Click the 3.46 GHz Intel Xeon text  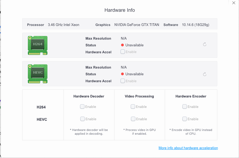click(x=64, y=25)
